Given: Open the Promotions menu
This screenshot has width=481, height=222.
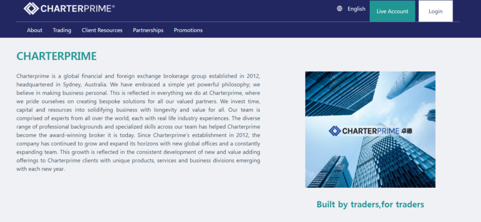Looking at the screenshot, I should point(188,30).
